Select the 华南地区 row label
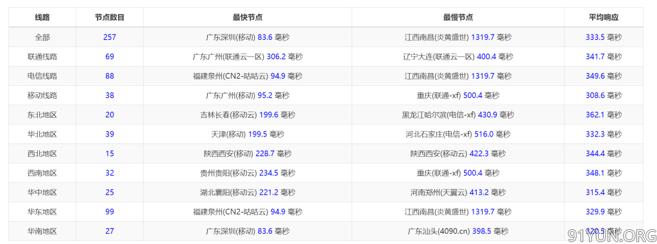Viewport: 657px width, 244px height. [42, 231]
